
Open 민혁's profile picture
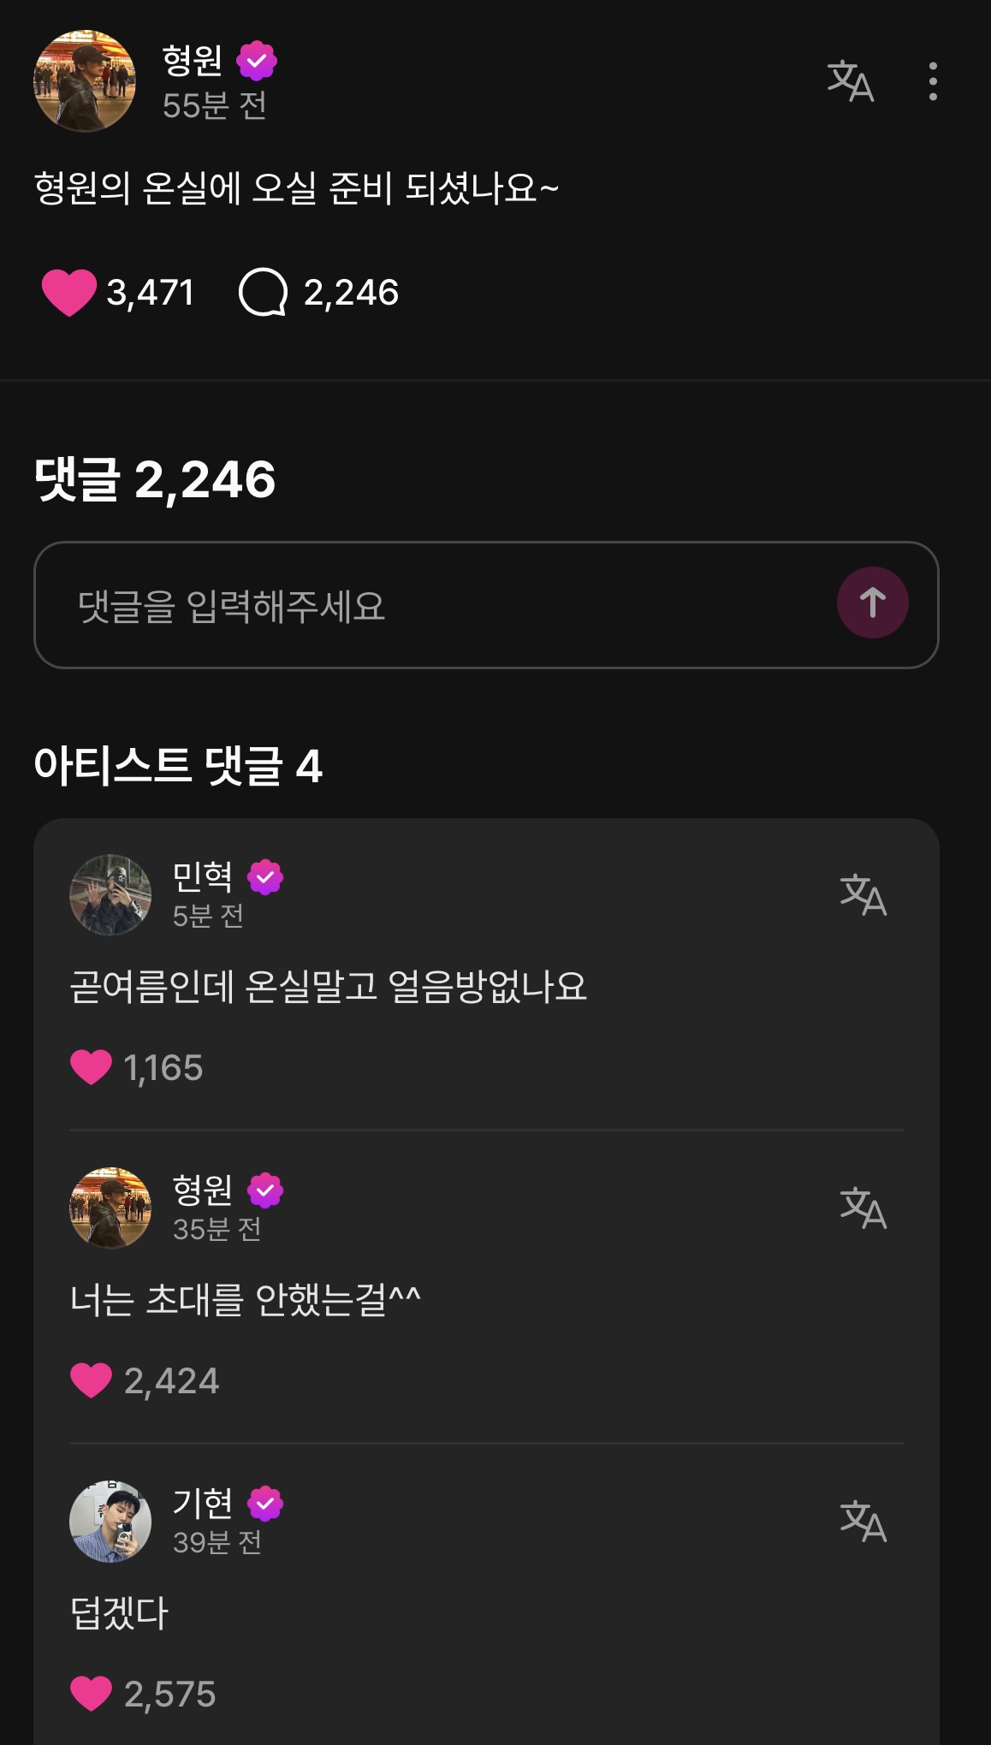tap(110, 894)
